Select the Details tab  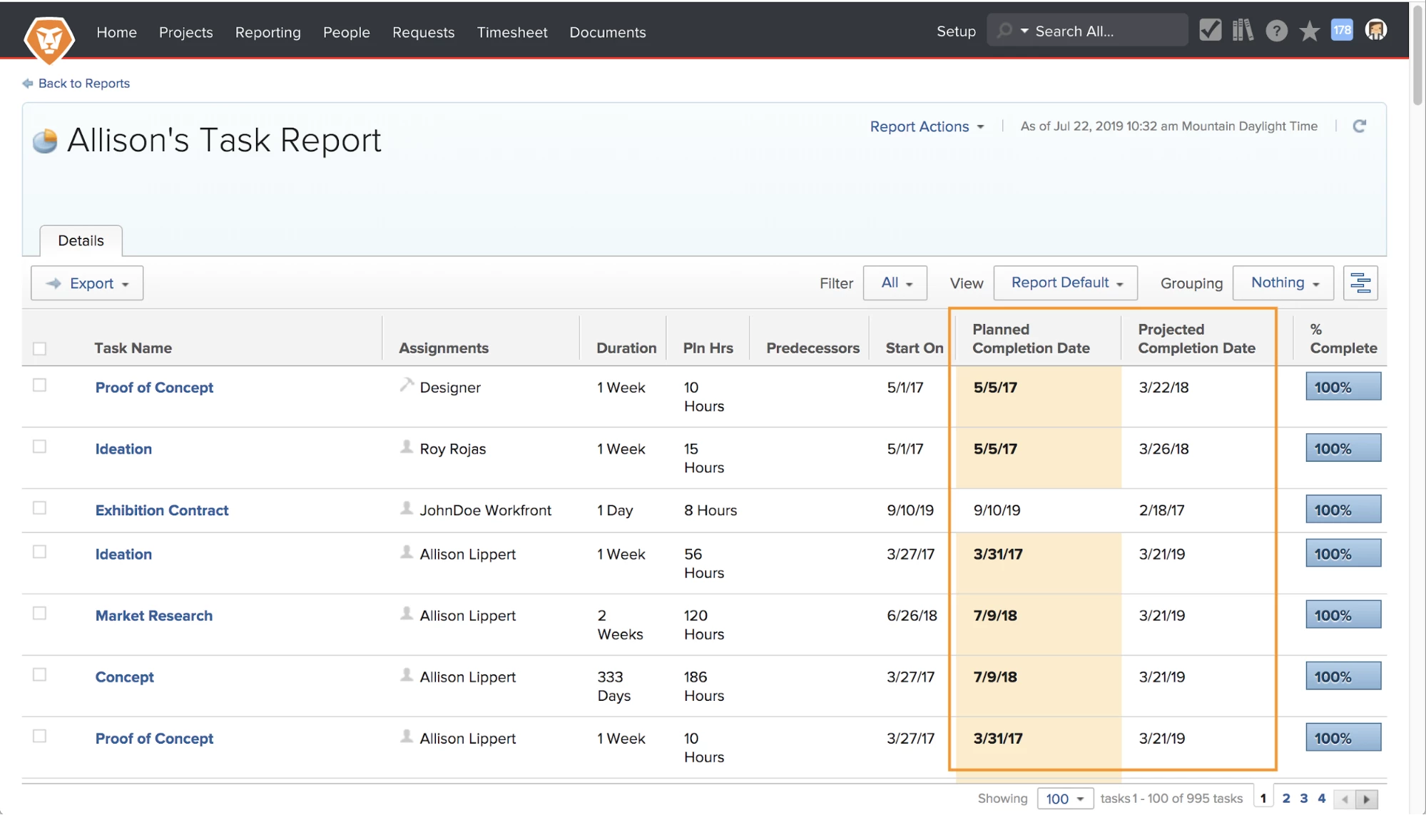[x=81, y=241]
